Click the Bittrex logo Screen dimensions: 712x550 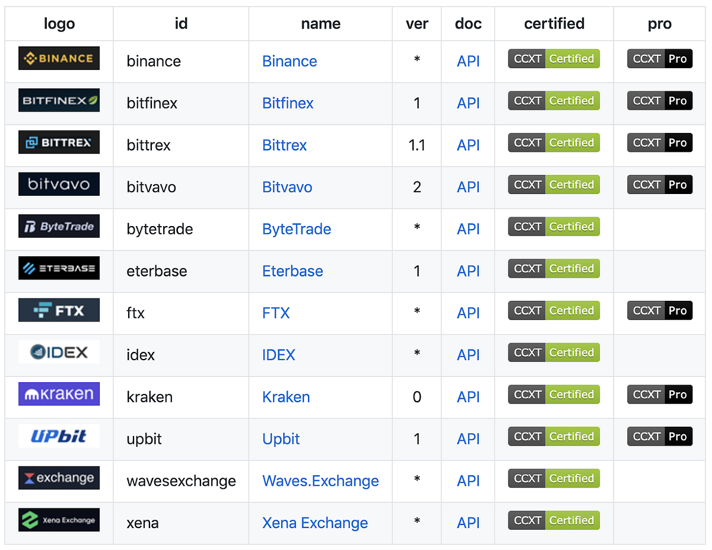[59, 142]
